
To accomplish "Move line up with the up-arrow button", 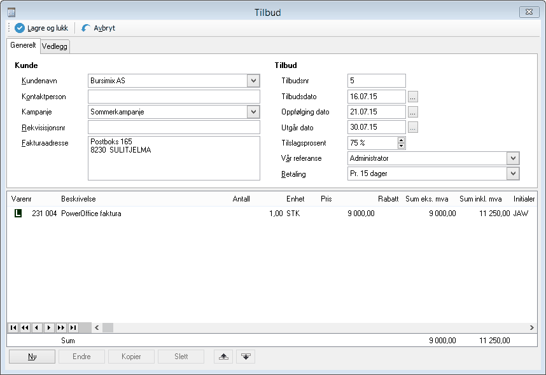I will coord(223,357).
